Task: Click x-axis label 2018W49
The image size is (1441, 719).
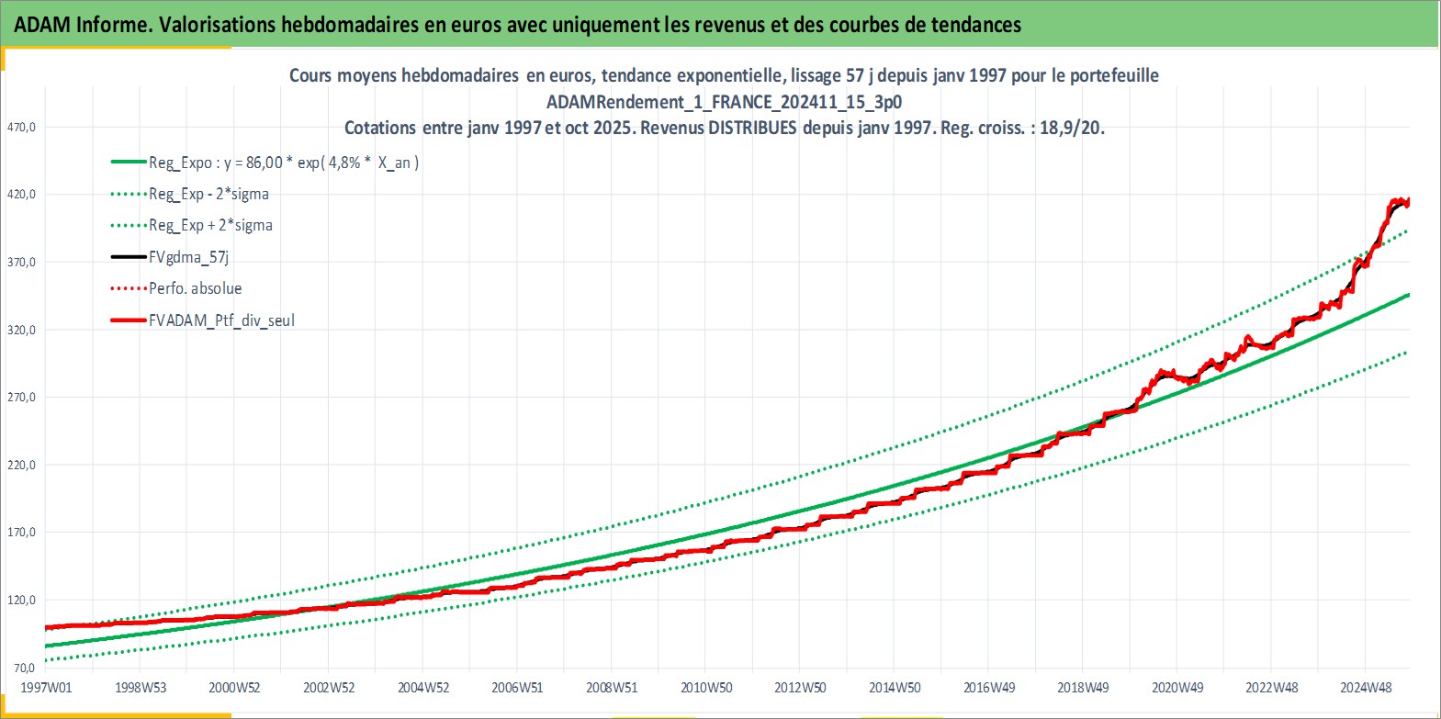Action: [x=1083, y=687]
